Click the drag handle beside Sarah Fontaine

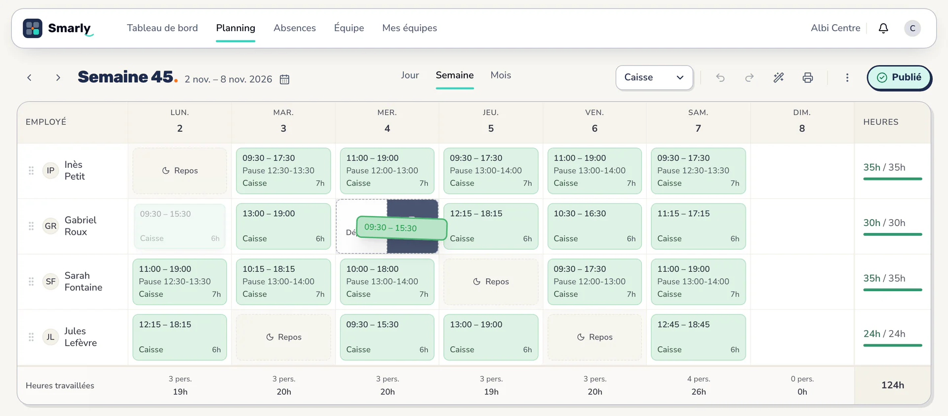tap(31, 281)
